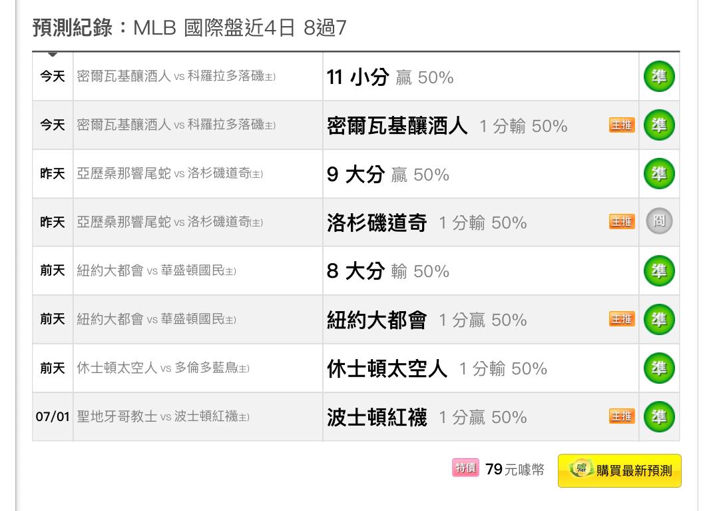Viewport: 707px width, 511px height.
Task: Click green 準 badge for 休士頓太空人 pick
Action: pos(659,368)
